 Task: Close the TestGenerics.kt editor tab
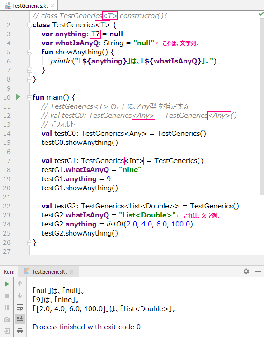52,6
